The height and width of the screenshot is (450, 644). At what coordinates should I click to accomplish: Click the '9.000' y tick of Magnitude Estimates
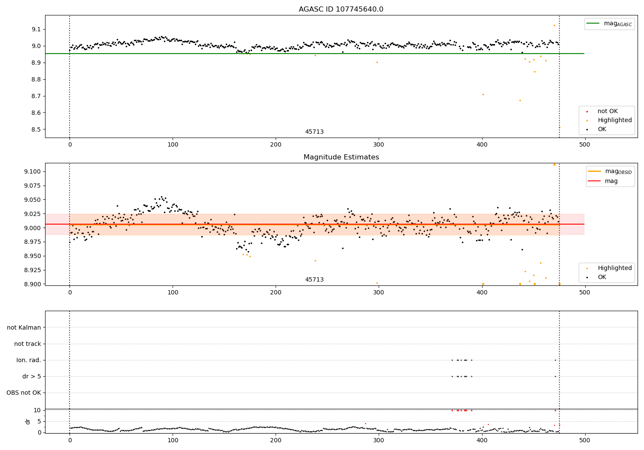tap(33, 228)
